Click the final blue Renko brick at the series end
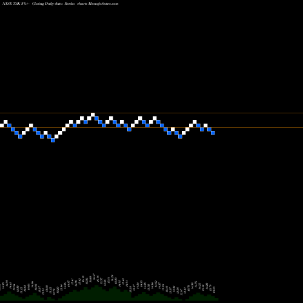Image resolution: width=303 pixels, height=303 pixels. point(213,133)
